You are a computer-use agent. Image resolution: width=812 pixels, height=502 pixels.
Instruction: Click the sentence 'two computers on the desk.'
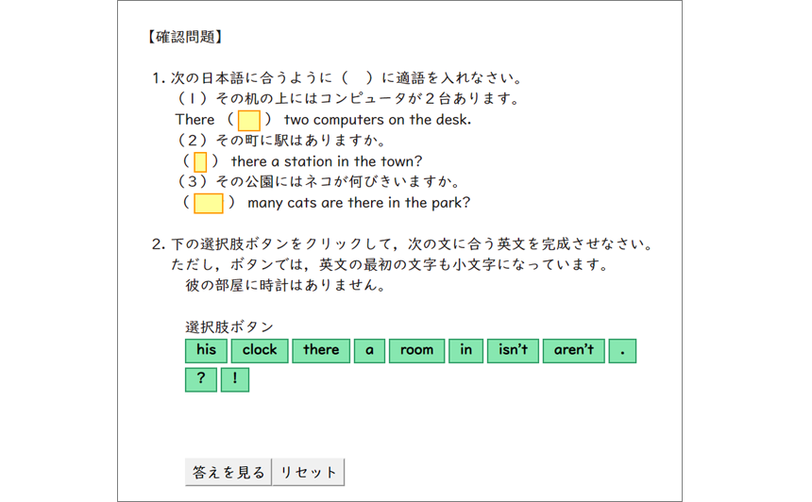point(378,120)
